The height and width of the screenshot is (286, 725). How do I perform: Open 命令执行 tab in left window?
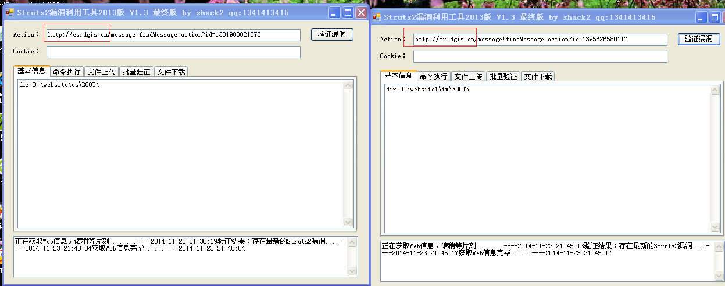pos(67,72)
